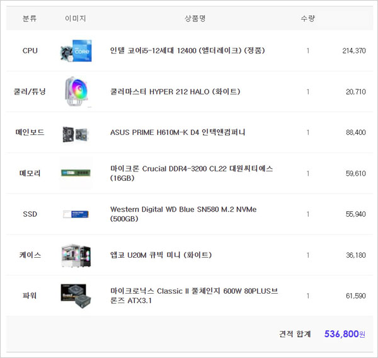Select the 이미지 column header
Image resolution: width=378 pixels, height=358 pixels.
pos(76,18)
